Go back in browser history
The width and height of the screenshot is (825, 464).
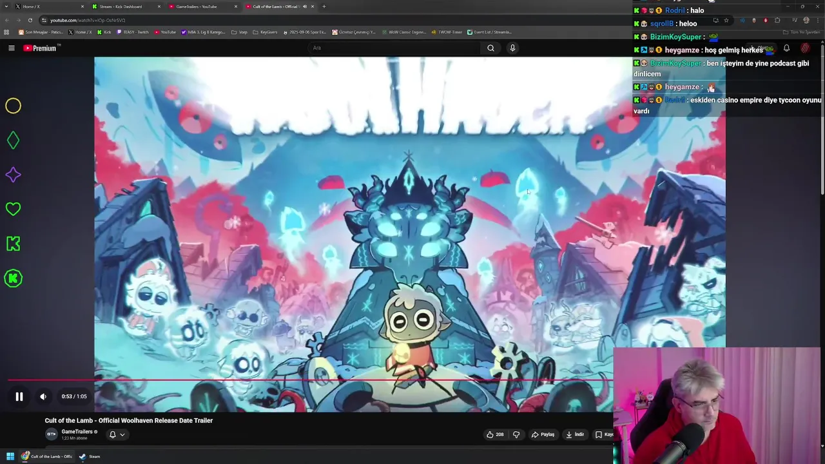(x=6, y=20)
